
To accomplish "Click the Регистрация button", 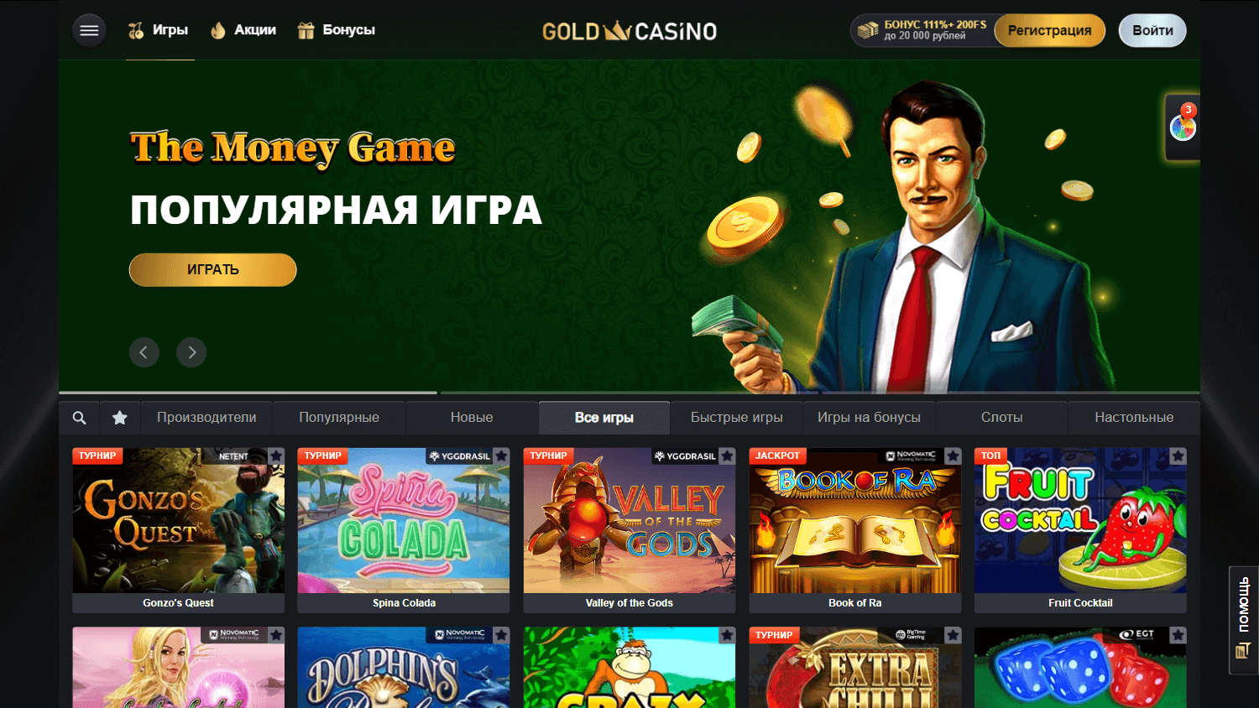I will point(1050,31).
